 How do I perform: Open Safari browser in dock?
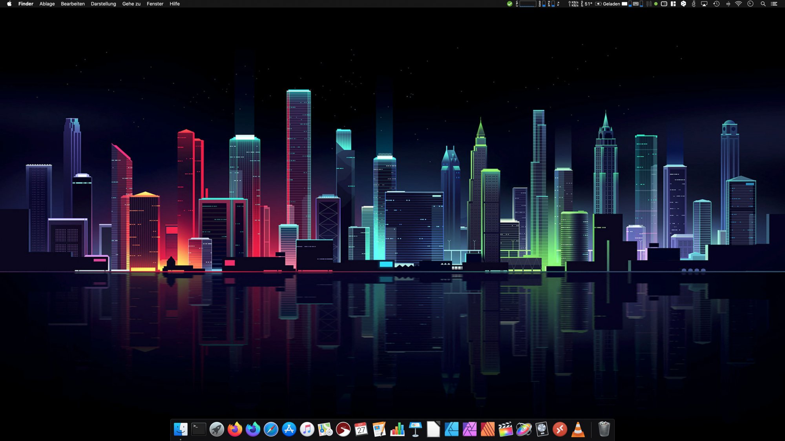pos(271,429)
